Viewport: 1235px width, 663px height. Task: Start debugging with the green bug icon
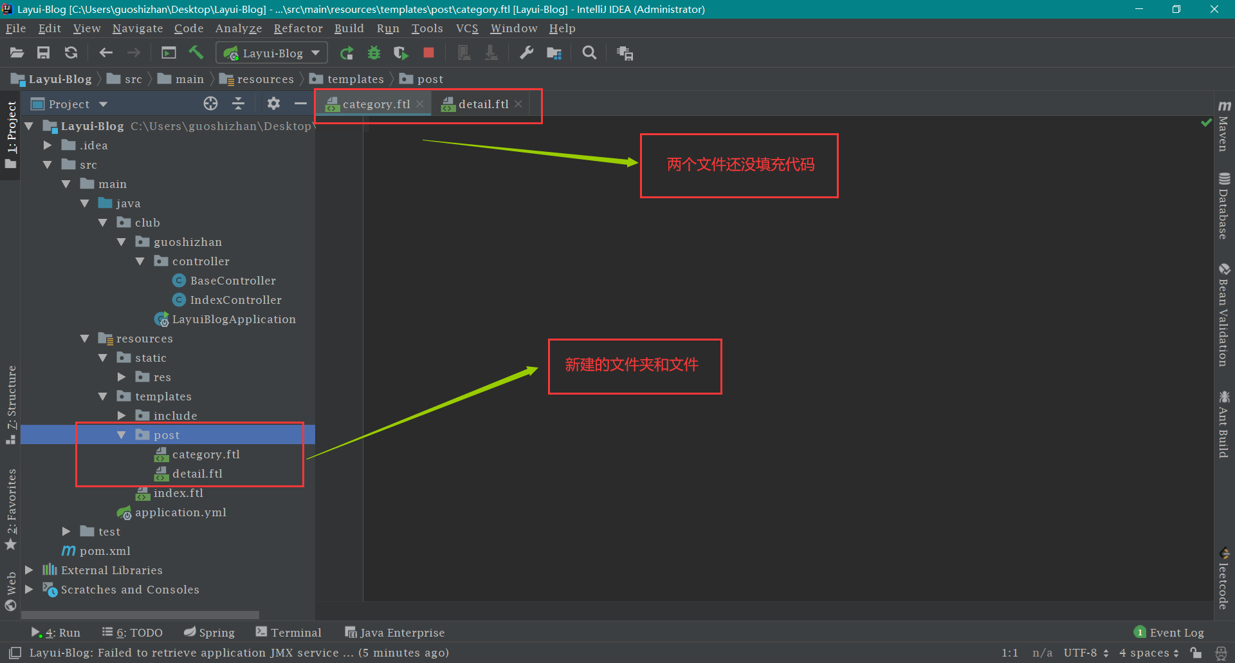point(374,53)
